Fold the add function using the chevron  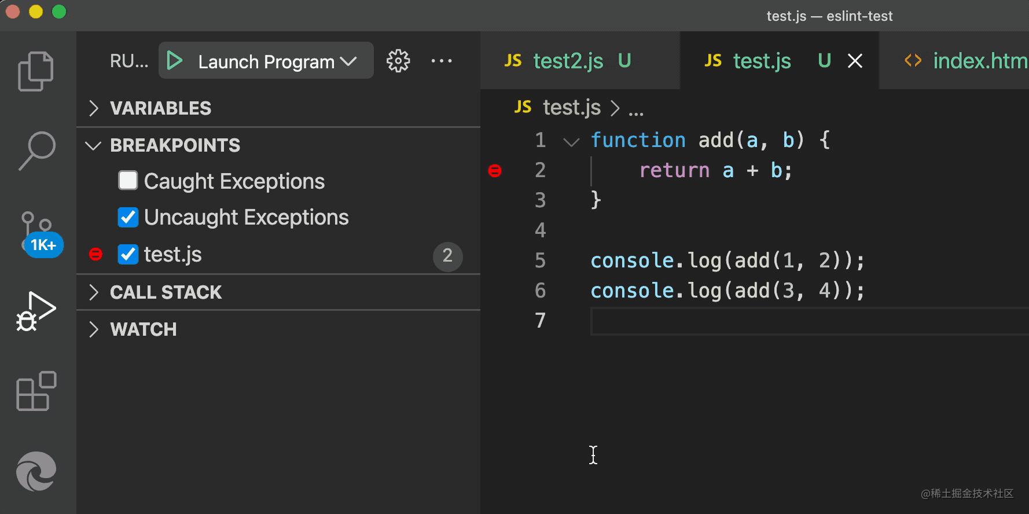pos(571,141)
